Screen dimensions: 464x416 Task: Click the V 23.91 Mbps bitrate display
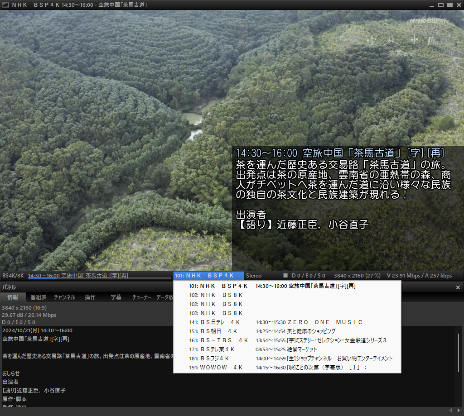click(x=419, y=276)
